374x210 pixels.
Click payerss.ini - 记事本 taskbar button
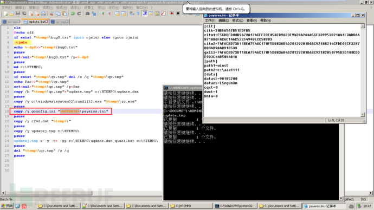(324, 206)
